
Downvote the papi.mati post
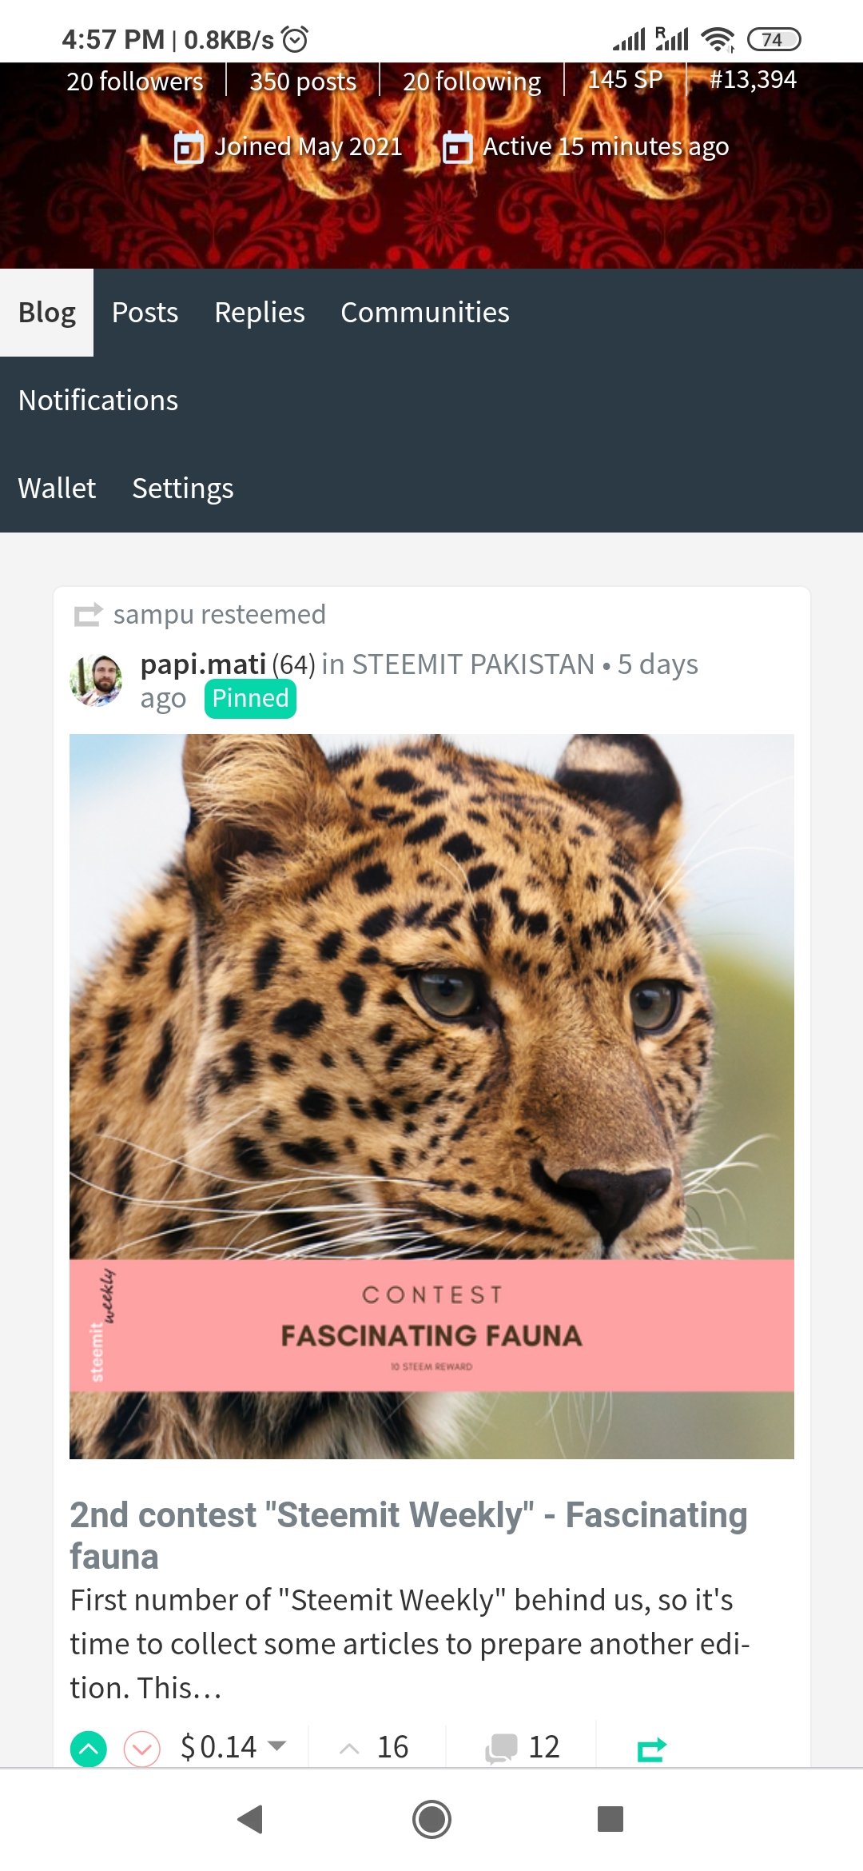142,1748
